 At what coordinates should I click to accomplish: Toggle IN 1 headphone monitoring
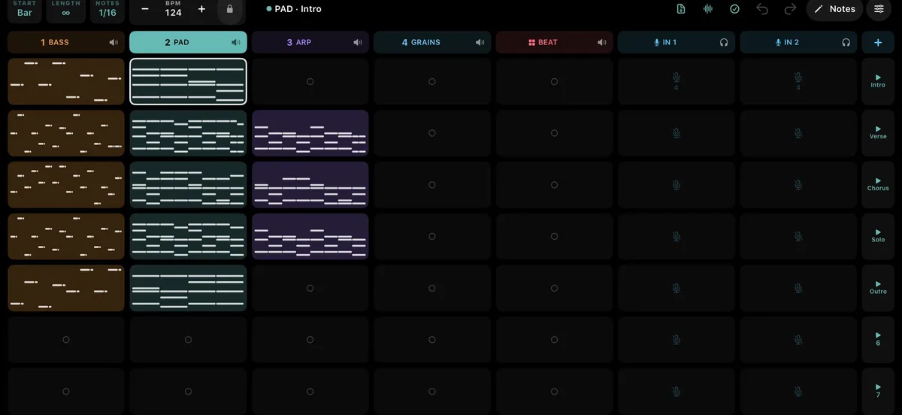(x=724, y=42)
